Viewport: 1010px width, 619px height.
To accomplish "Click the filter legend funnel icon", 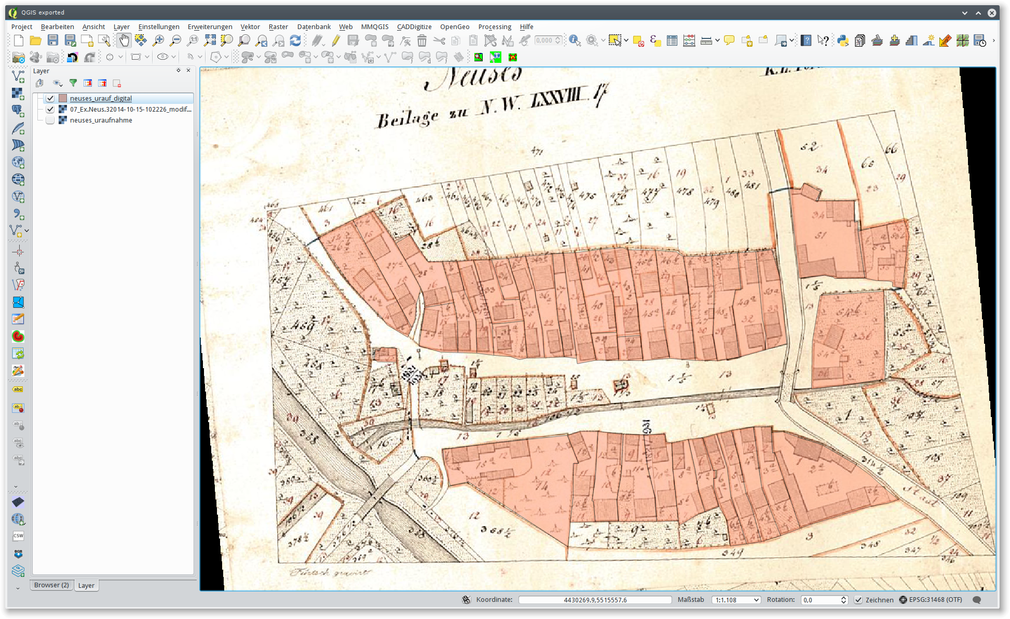I will click(x=73, y=83).
